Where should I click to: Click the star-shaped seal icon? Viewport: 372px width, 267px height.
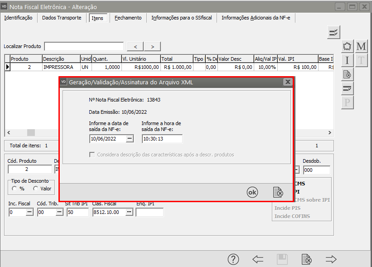347,47
